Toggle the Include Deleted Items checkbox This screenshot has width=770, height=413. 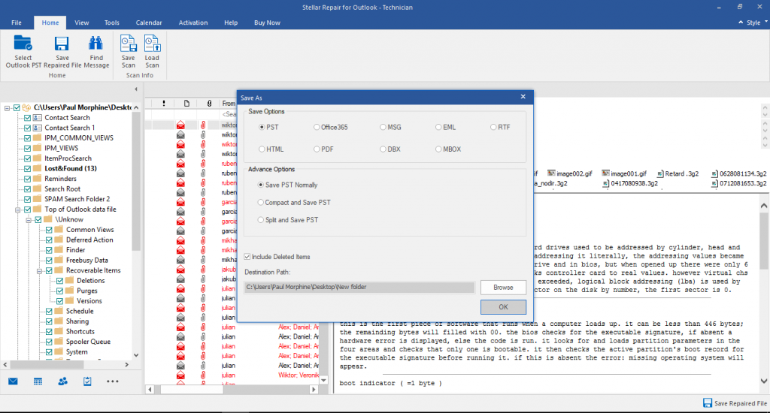point(248,257)
